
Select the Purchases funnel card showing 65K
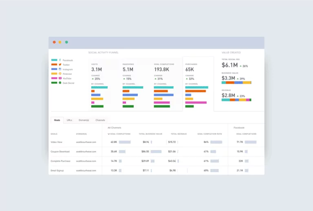tap(198, 83)
